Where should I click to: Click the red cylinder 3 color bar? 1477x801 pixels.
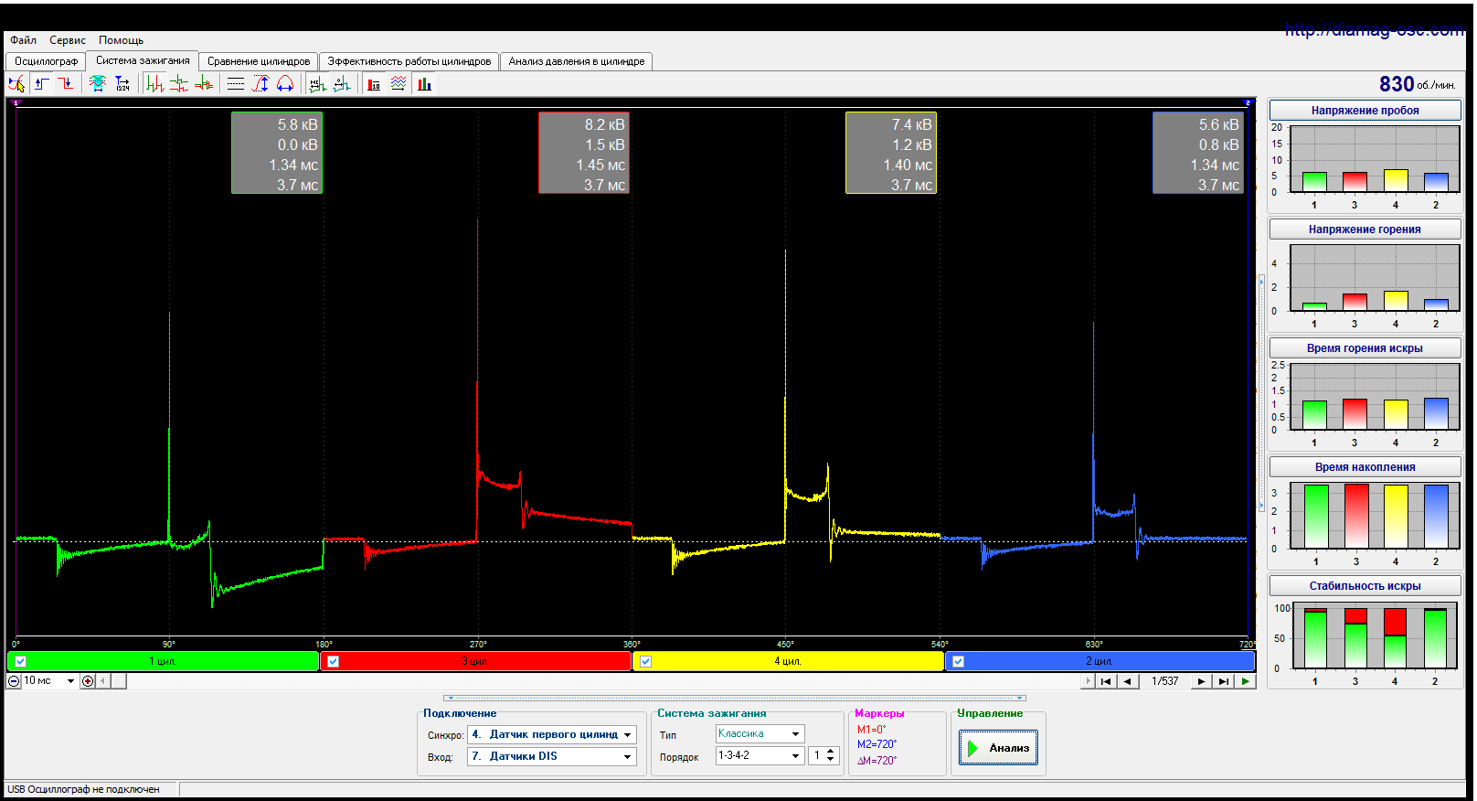(475, 661)
